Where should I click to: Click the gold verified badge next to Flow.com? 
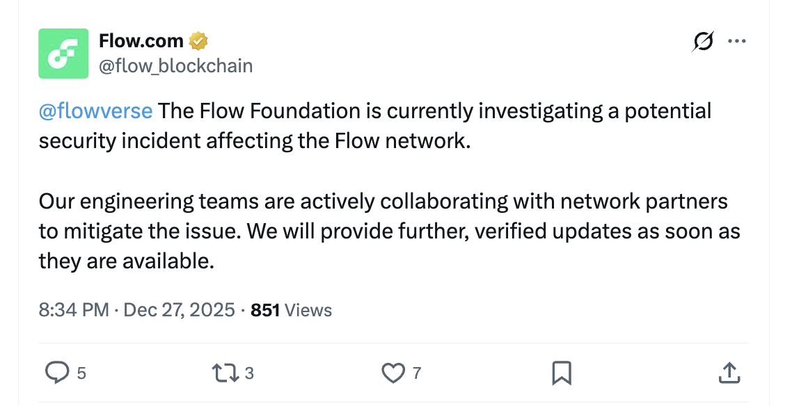198,40
